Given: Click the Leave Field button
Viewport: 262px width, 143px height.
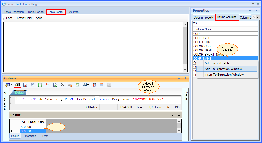Looking at the screenshot, I should [24, 18].
